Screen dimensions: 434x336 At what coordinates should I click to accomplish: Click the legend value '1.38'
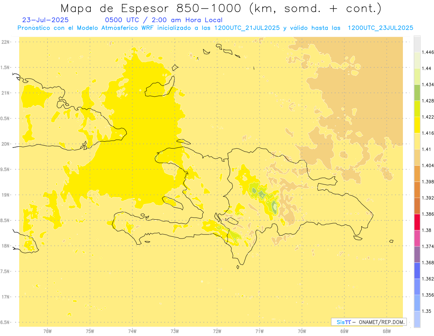point(427,230)
